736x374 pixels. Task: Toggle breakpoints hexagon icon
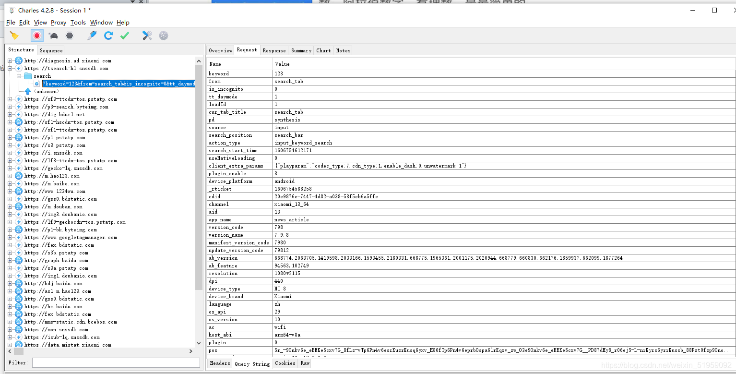click(x=70, y=36)
